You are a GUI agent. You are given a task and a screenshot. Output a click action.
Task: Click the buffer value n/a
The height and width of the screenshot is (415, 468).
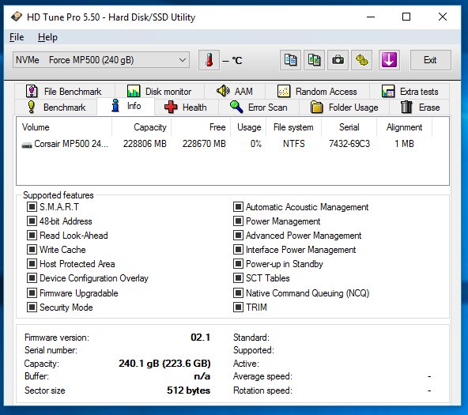(x=202, y=376)
